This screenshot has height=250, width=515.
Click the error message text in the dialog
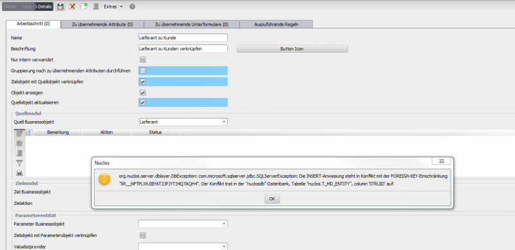283,180
